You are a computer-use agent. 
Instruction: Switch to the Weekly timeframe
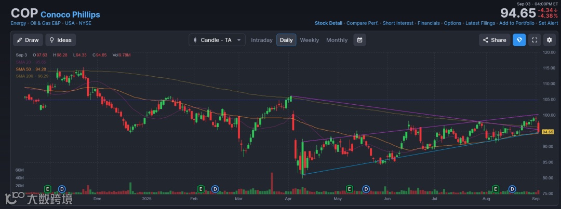point(309,40)
